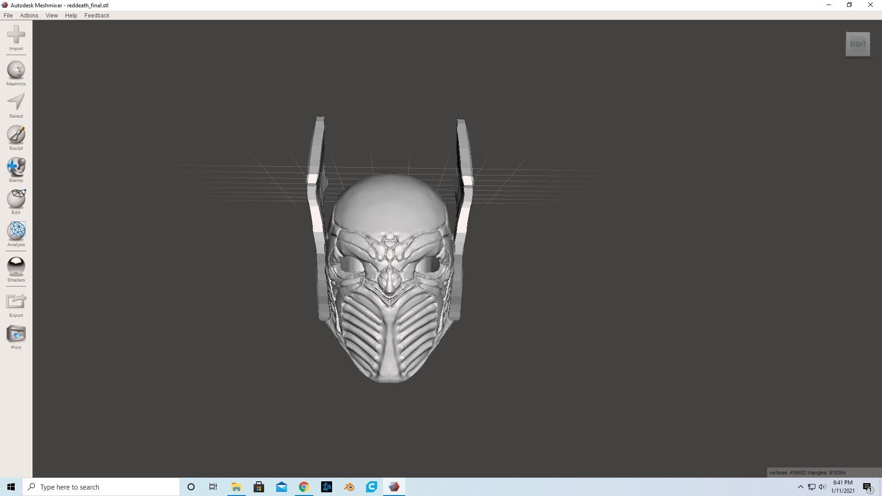The width and height of the screenshot is (882, 496).
Task: Open File Explorer from the taskbar
Action: click(x=236, y=487)
